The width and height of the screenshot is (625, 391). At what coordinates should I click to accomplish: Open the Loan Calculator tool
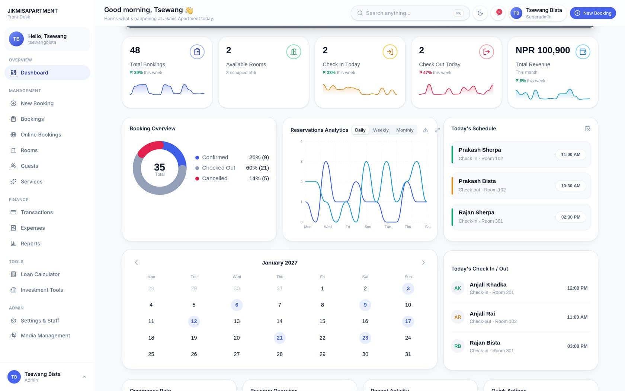click(47, 274)
